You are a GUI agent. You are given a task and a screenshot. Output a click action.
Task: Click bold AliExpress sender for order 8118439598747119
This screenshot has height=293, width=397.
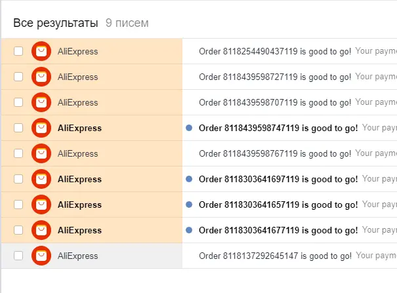[x=79, y=128]
